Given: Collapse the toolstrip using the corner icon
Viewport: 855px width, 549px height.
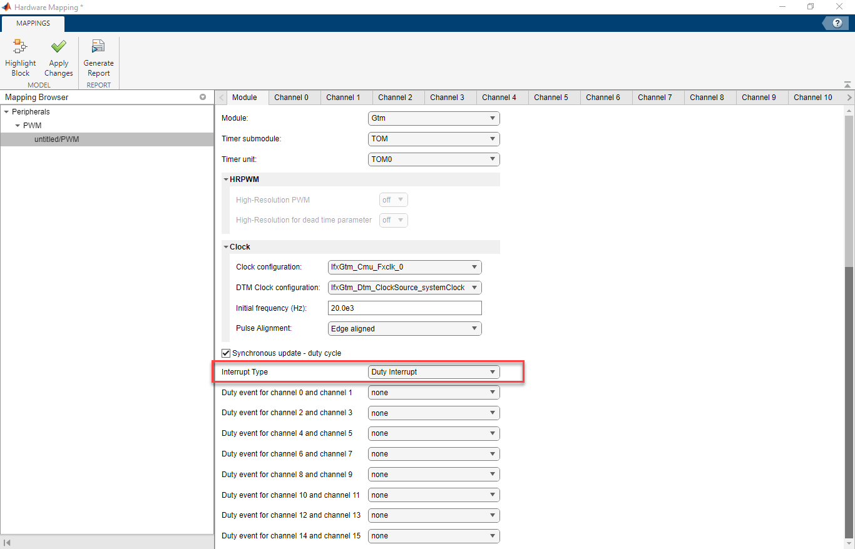Looking at the screenshot, I should click(847, 84).
